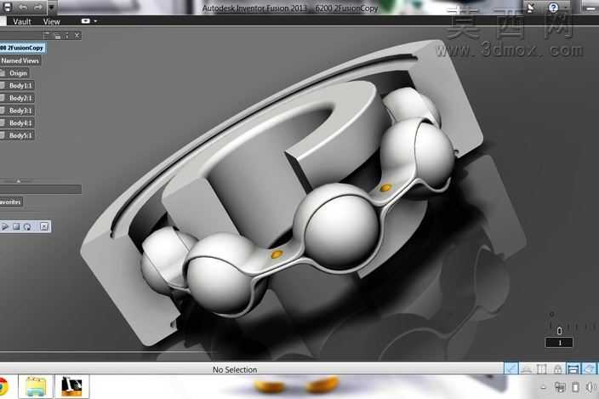
Task: Click the browser panel options icon
Action: point(57,36)
